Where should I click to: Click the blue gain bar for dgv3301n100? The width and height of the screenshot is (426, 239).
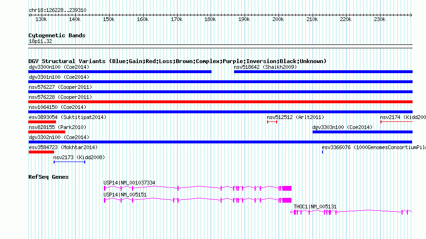click(x=220, y=82)
